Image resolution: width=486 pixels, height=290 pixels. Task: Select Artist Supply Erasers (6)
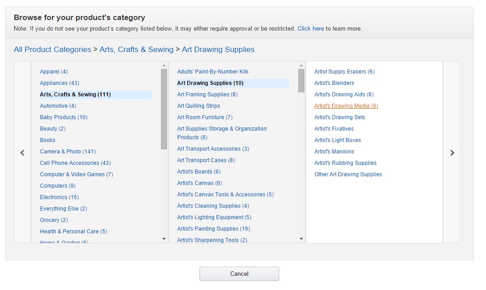click(344, 72)
